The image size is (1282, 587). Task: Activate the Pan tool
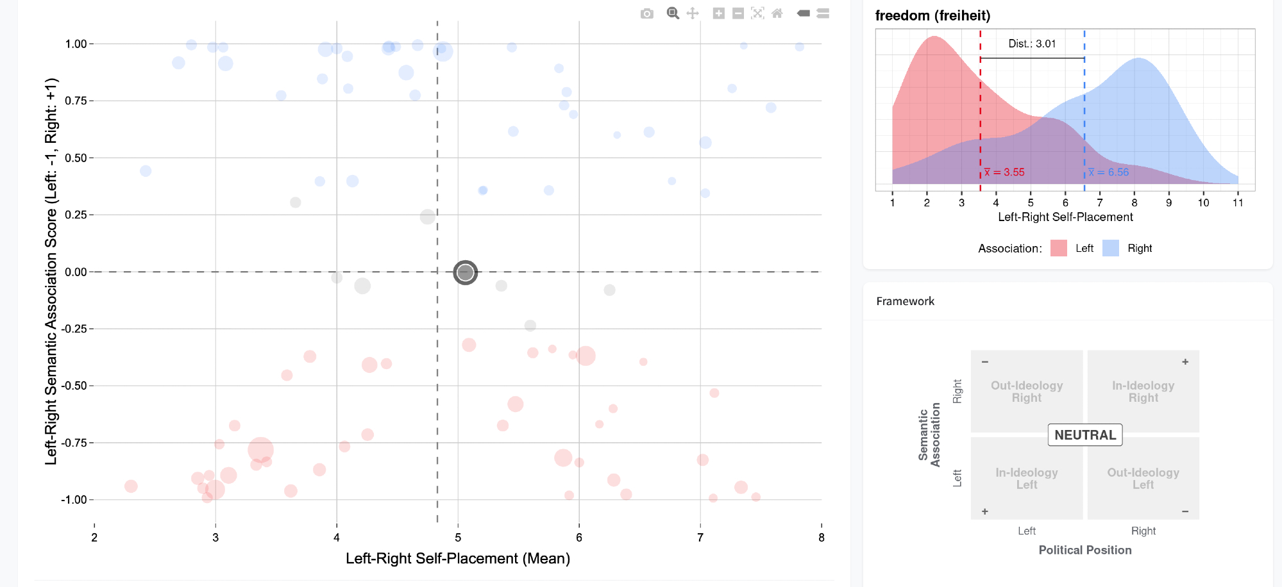tap(693, 13)
